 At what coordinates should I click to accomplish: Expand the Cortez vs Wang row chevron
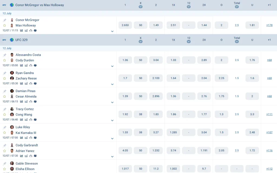click(x=112, y=120)
